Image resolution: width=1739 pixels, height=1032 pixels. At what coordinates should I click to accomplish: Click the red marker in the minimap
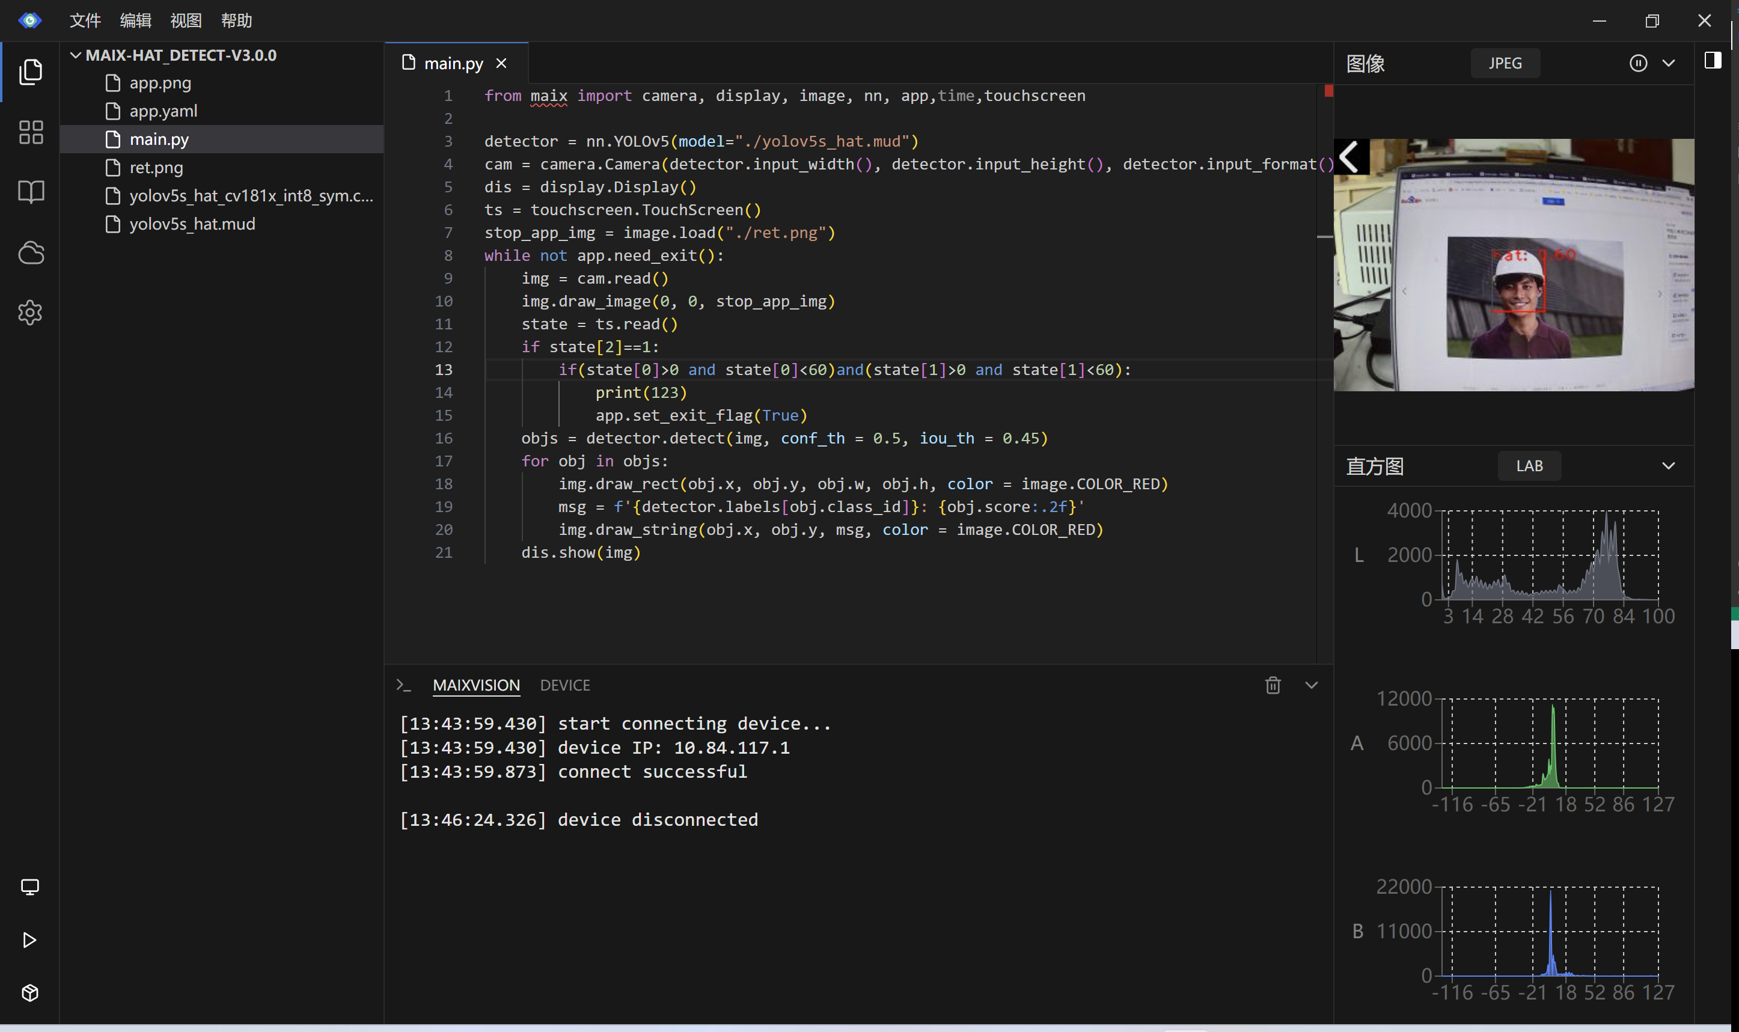coord(1329,90)
